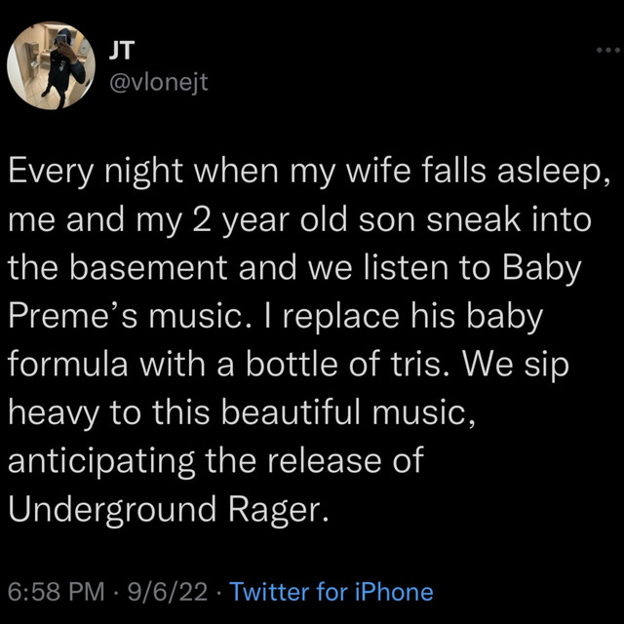Screen dimensions: 624x624
Task: Open the JT display name profile
Action: (x=122, y=51)
